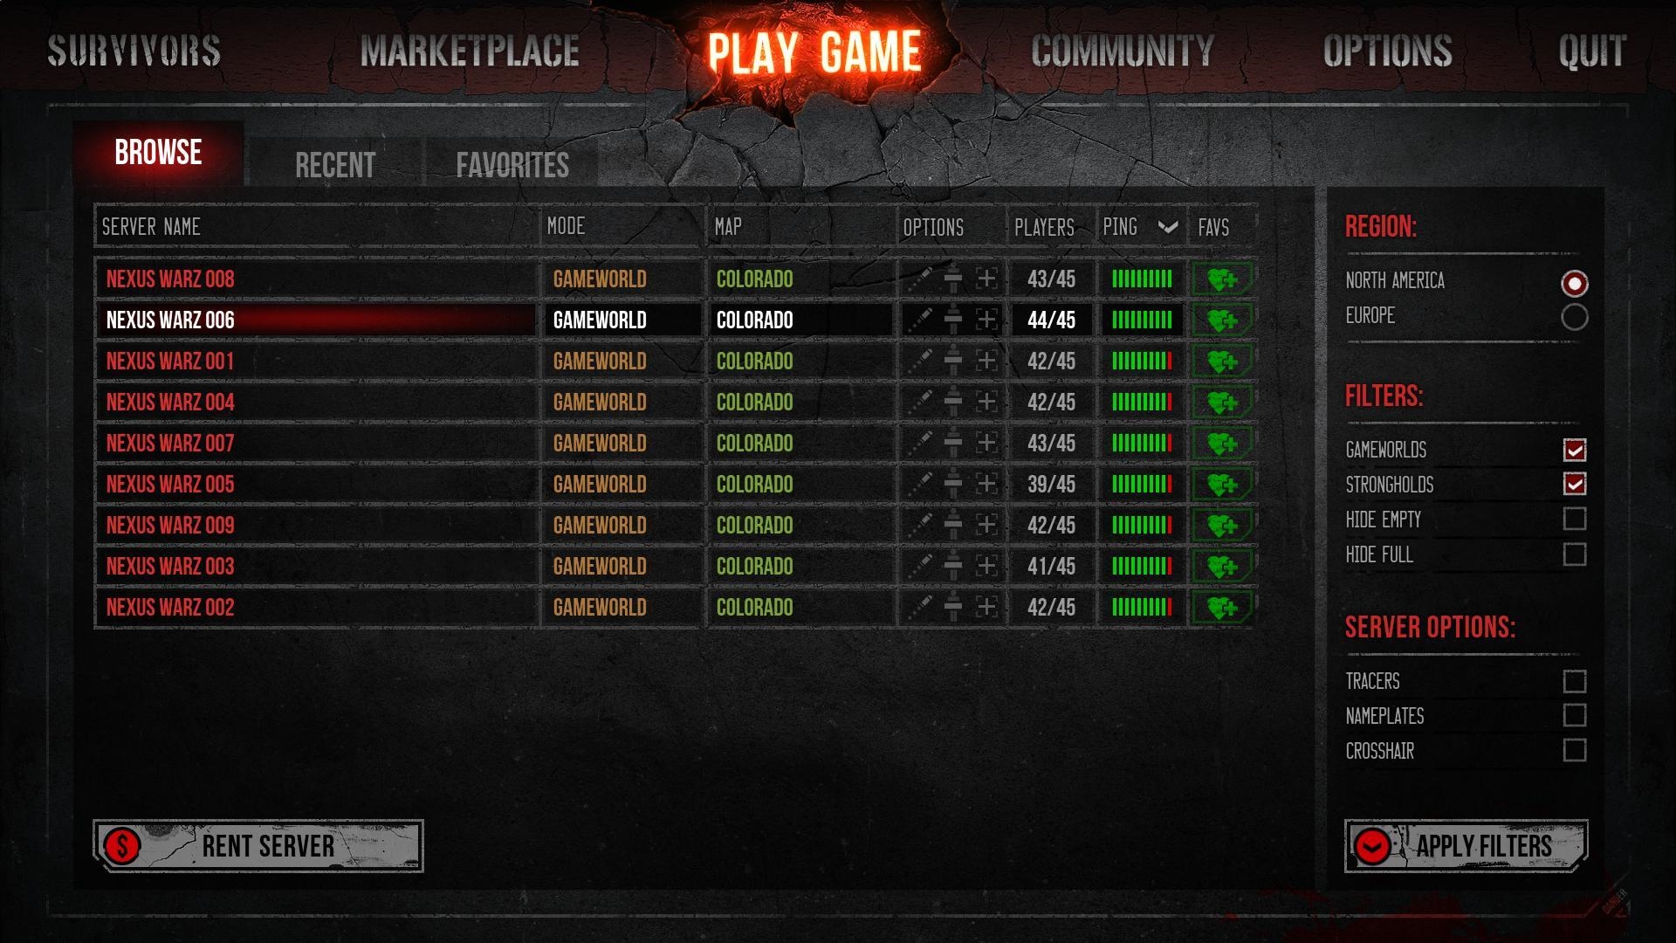Click favorite heart icon for NEXUS WARZ 005

pos(1222,485)
